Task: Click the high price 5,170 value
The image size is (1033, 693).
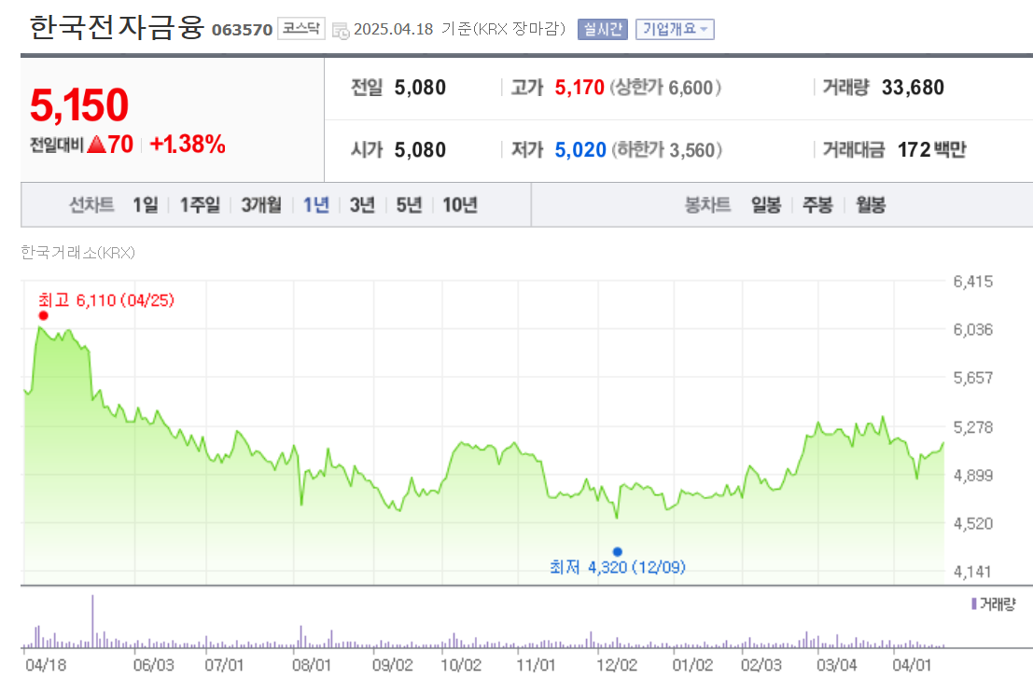Action: 579,88
